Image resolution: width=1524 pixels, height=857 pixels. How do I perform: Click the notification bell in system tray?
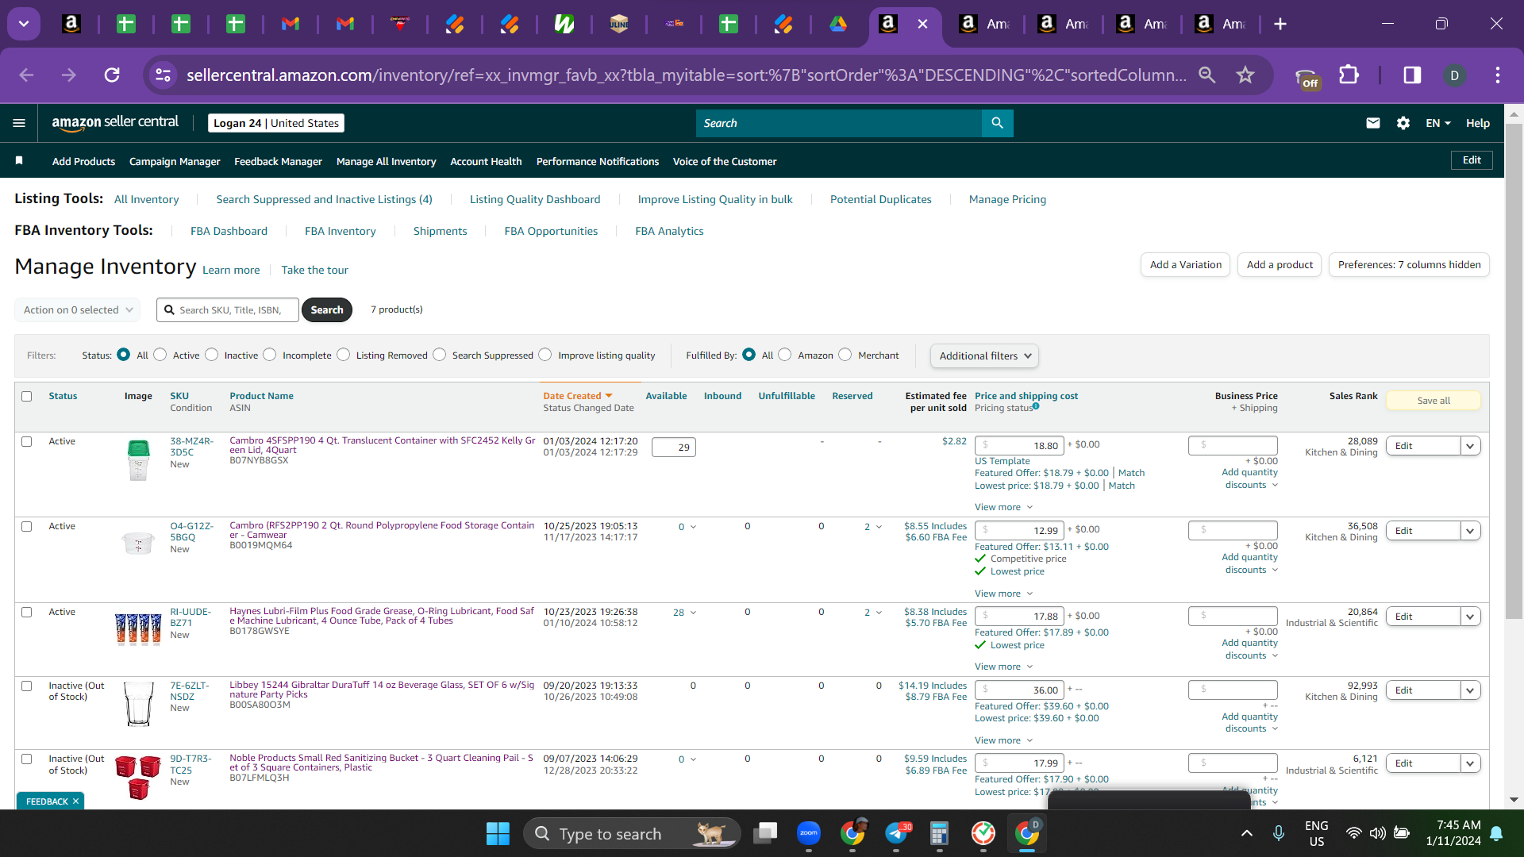(1496, 833)
